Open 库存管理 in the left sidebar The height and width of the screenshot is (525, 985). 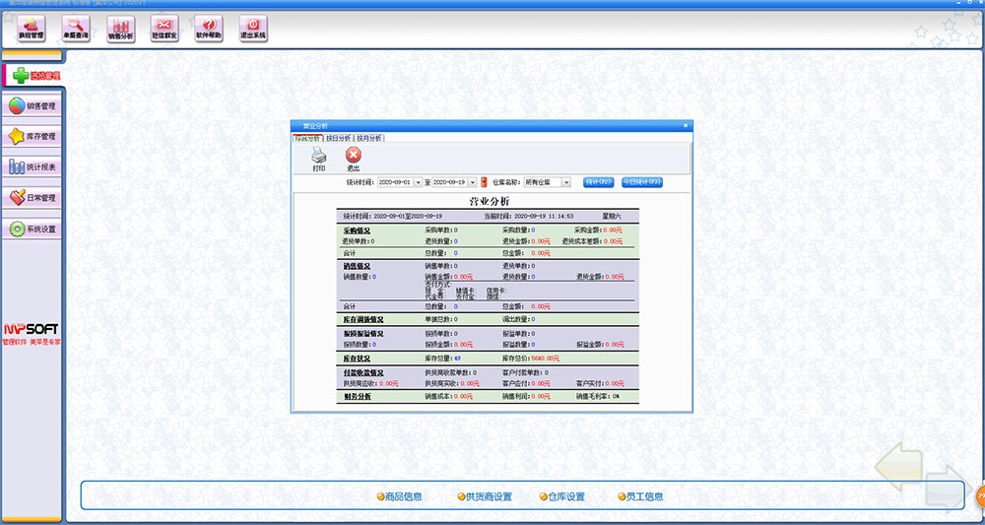tap(33, 136)
